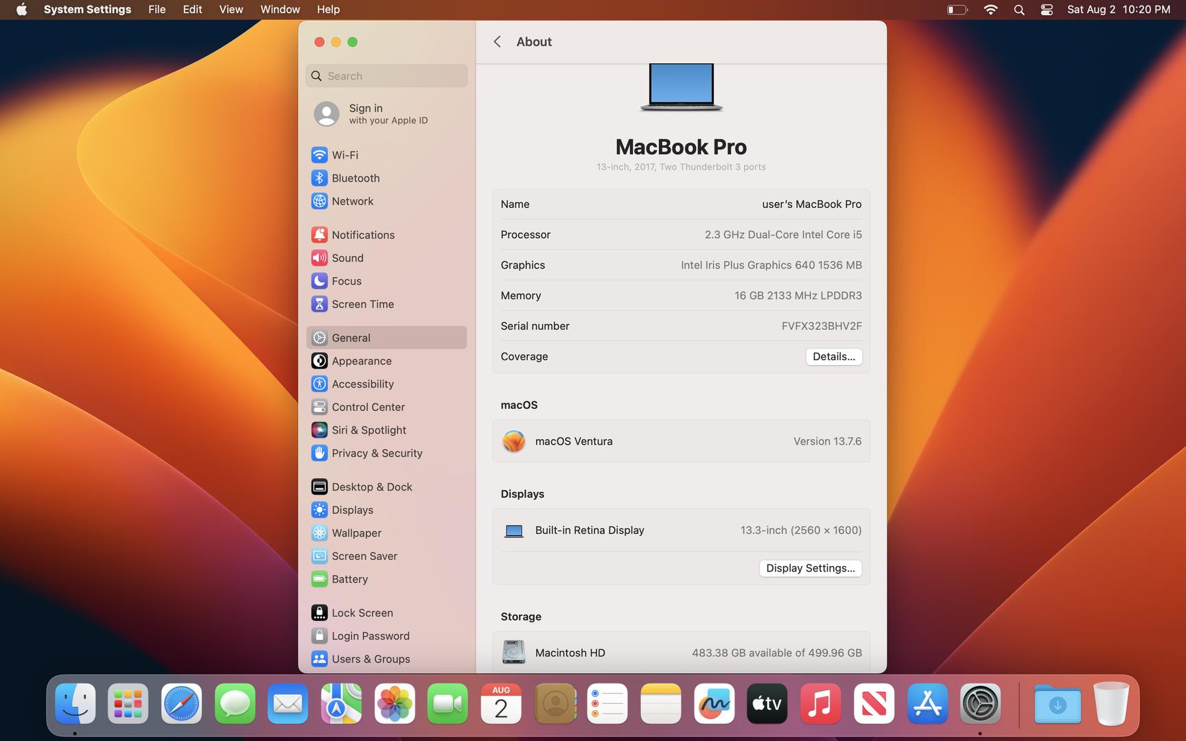
Task: Launch FaceTime from the Dock
Action: coord(447,703)
